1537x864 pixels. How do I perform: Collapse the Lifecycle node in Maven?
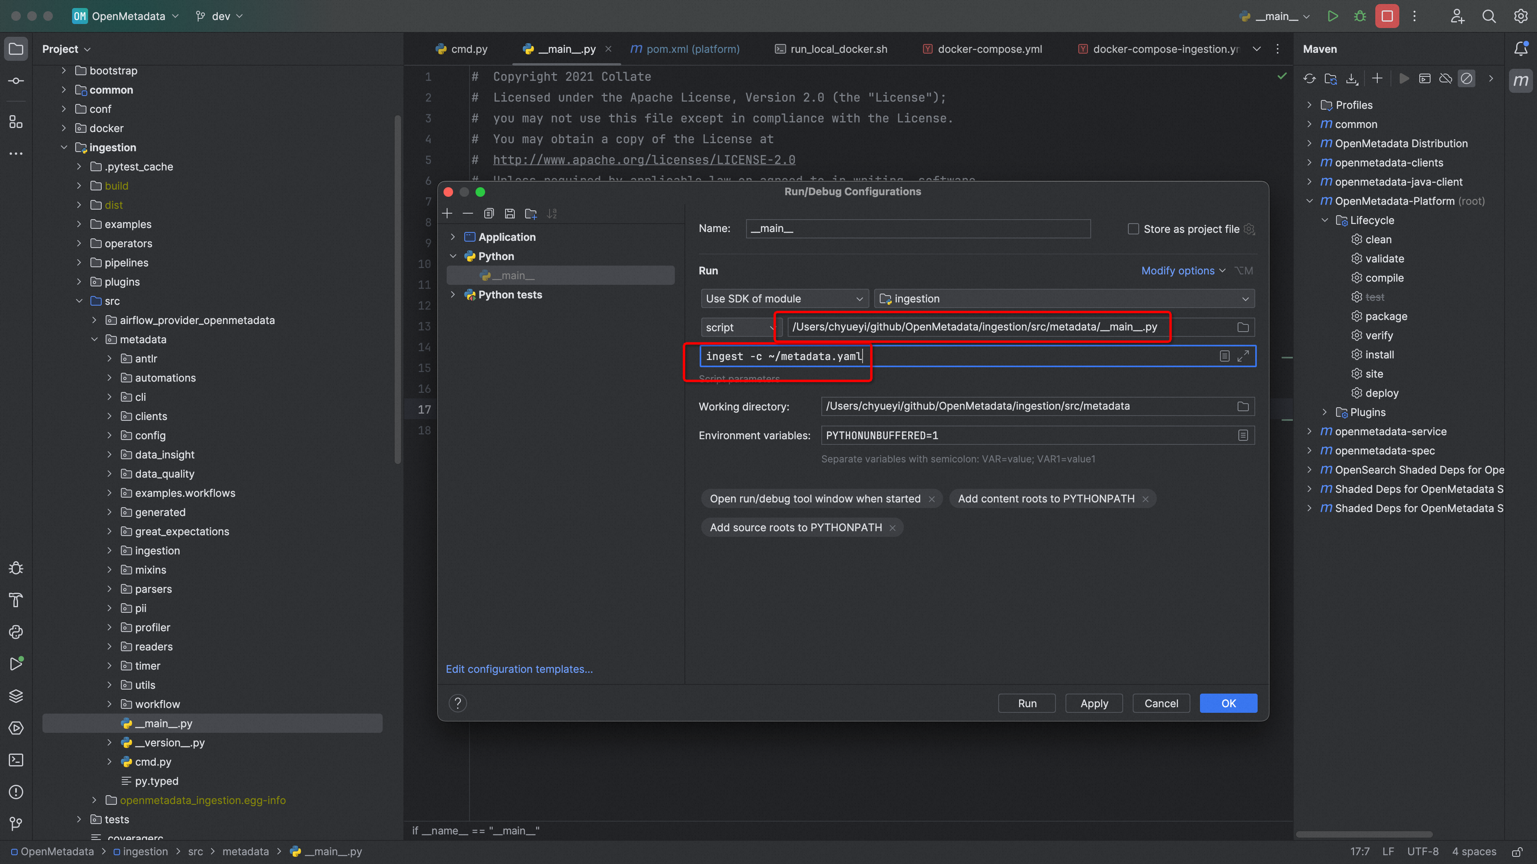[x=1324, y=220]
